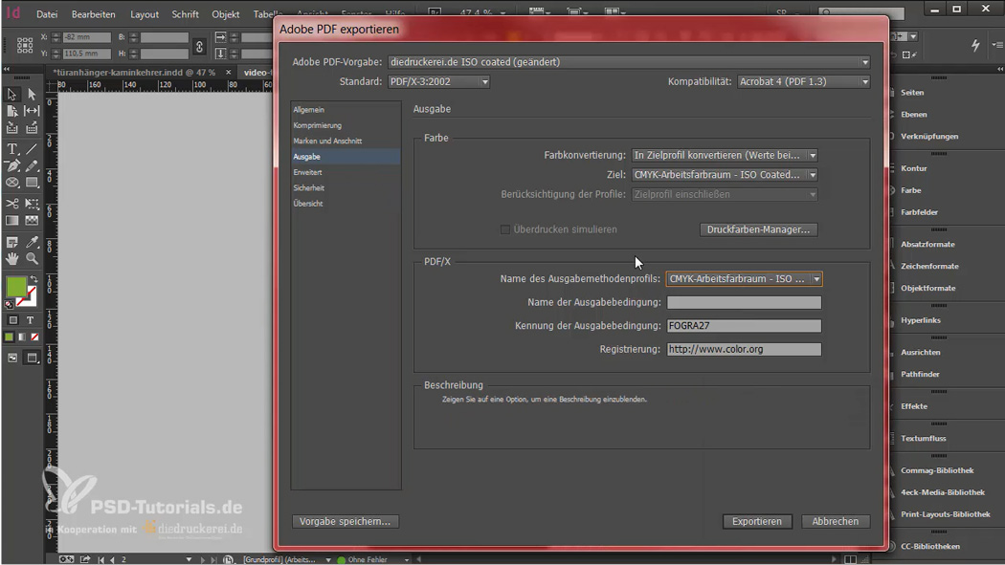Open the Ziel CMYK-Arbeitsfarbraum dropdown
The width and height of the screenshot is (1005, 565).
pyautogui.click(x=812, y=175)
